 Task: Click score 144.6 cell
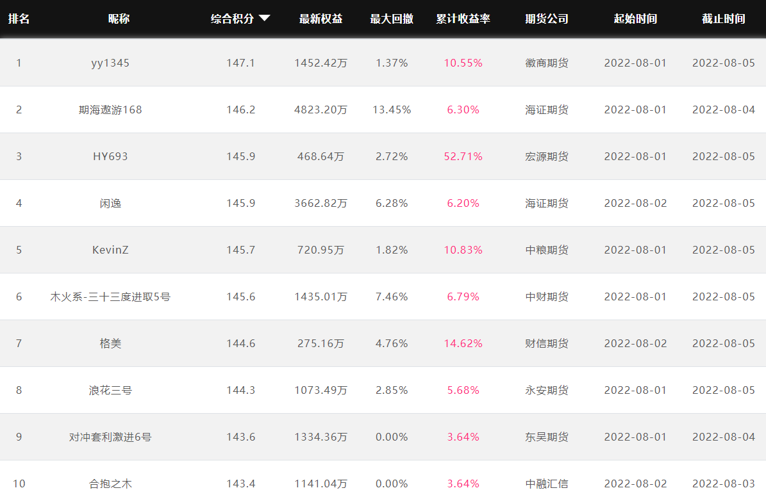(241, 343)
